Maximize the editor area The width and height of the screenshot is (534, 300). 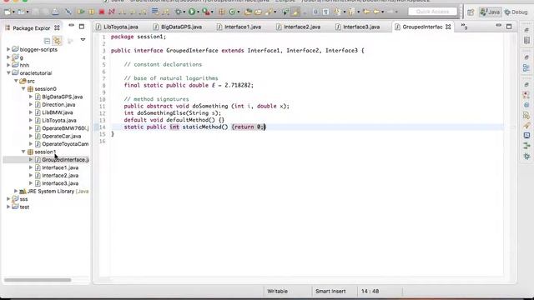point(509,26)
